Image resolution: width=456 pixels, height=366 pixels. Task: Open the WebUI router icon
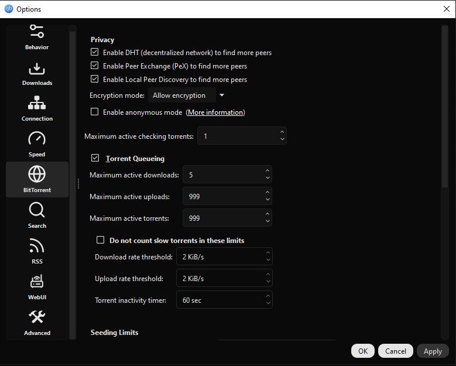point(37,281)
